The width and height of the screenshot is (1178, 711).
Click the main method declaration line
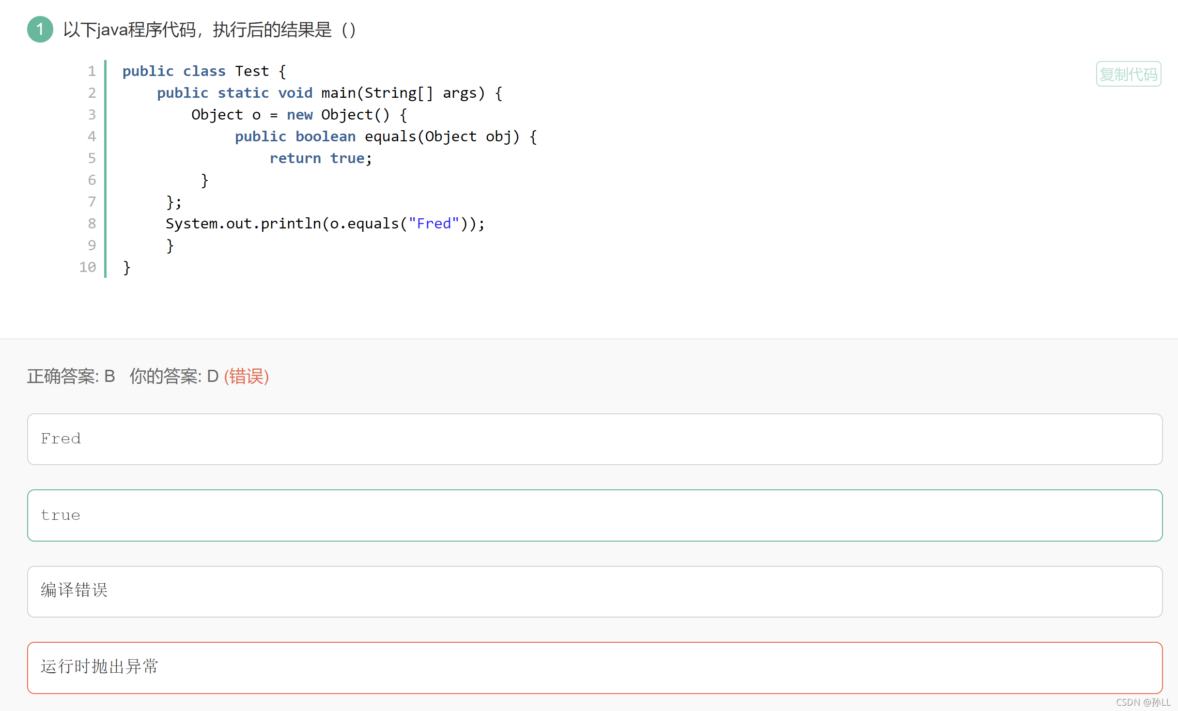330,93
